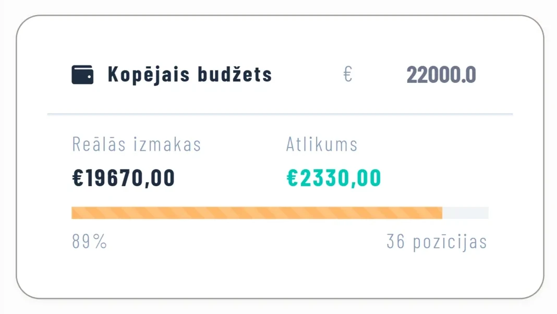Select the currency indicator icon
The height and width of the screenshot is (314, 557).
click(x=347, y=74)
